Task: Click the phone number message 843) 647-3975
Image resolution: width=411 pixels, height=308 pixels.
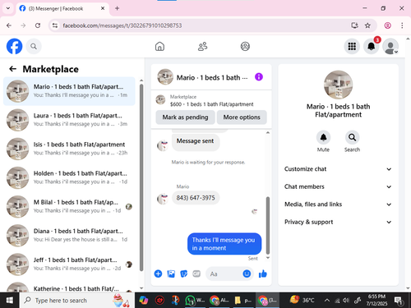Action: coord(196,198)
